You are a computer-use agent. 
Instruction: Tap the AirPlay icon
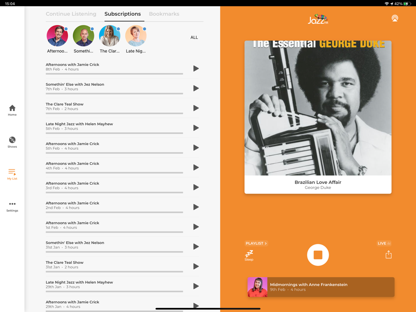[x=395, y=18]
